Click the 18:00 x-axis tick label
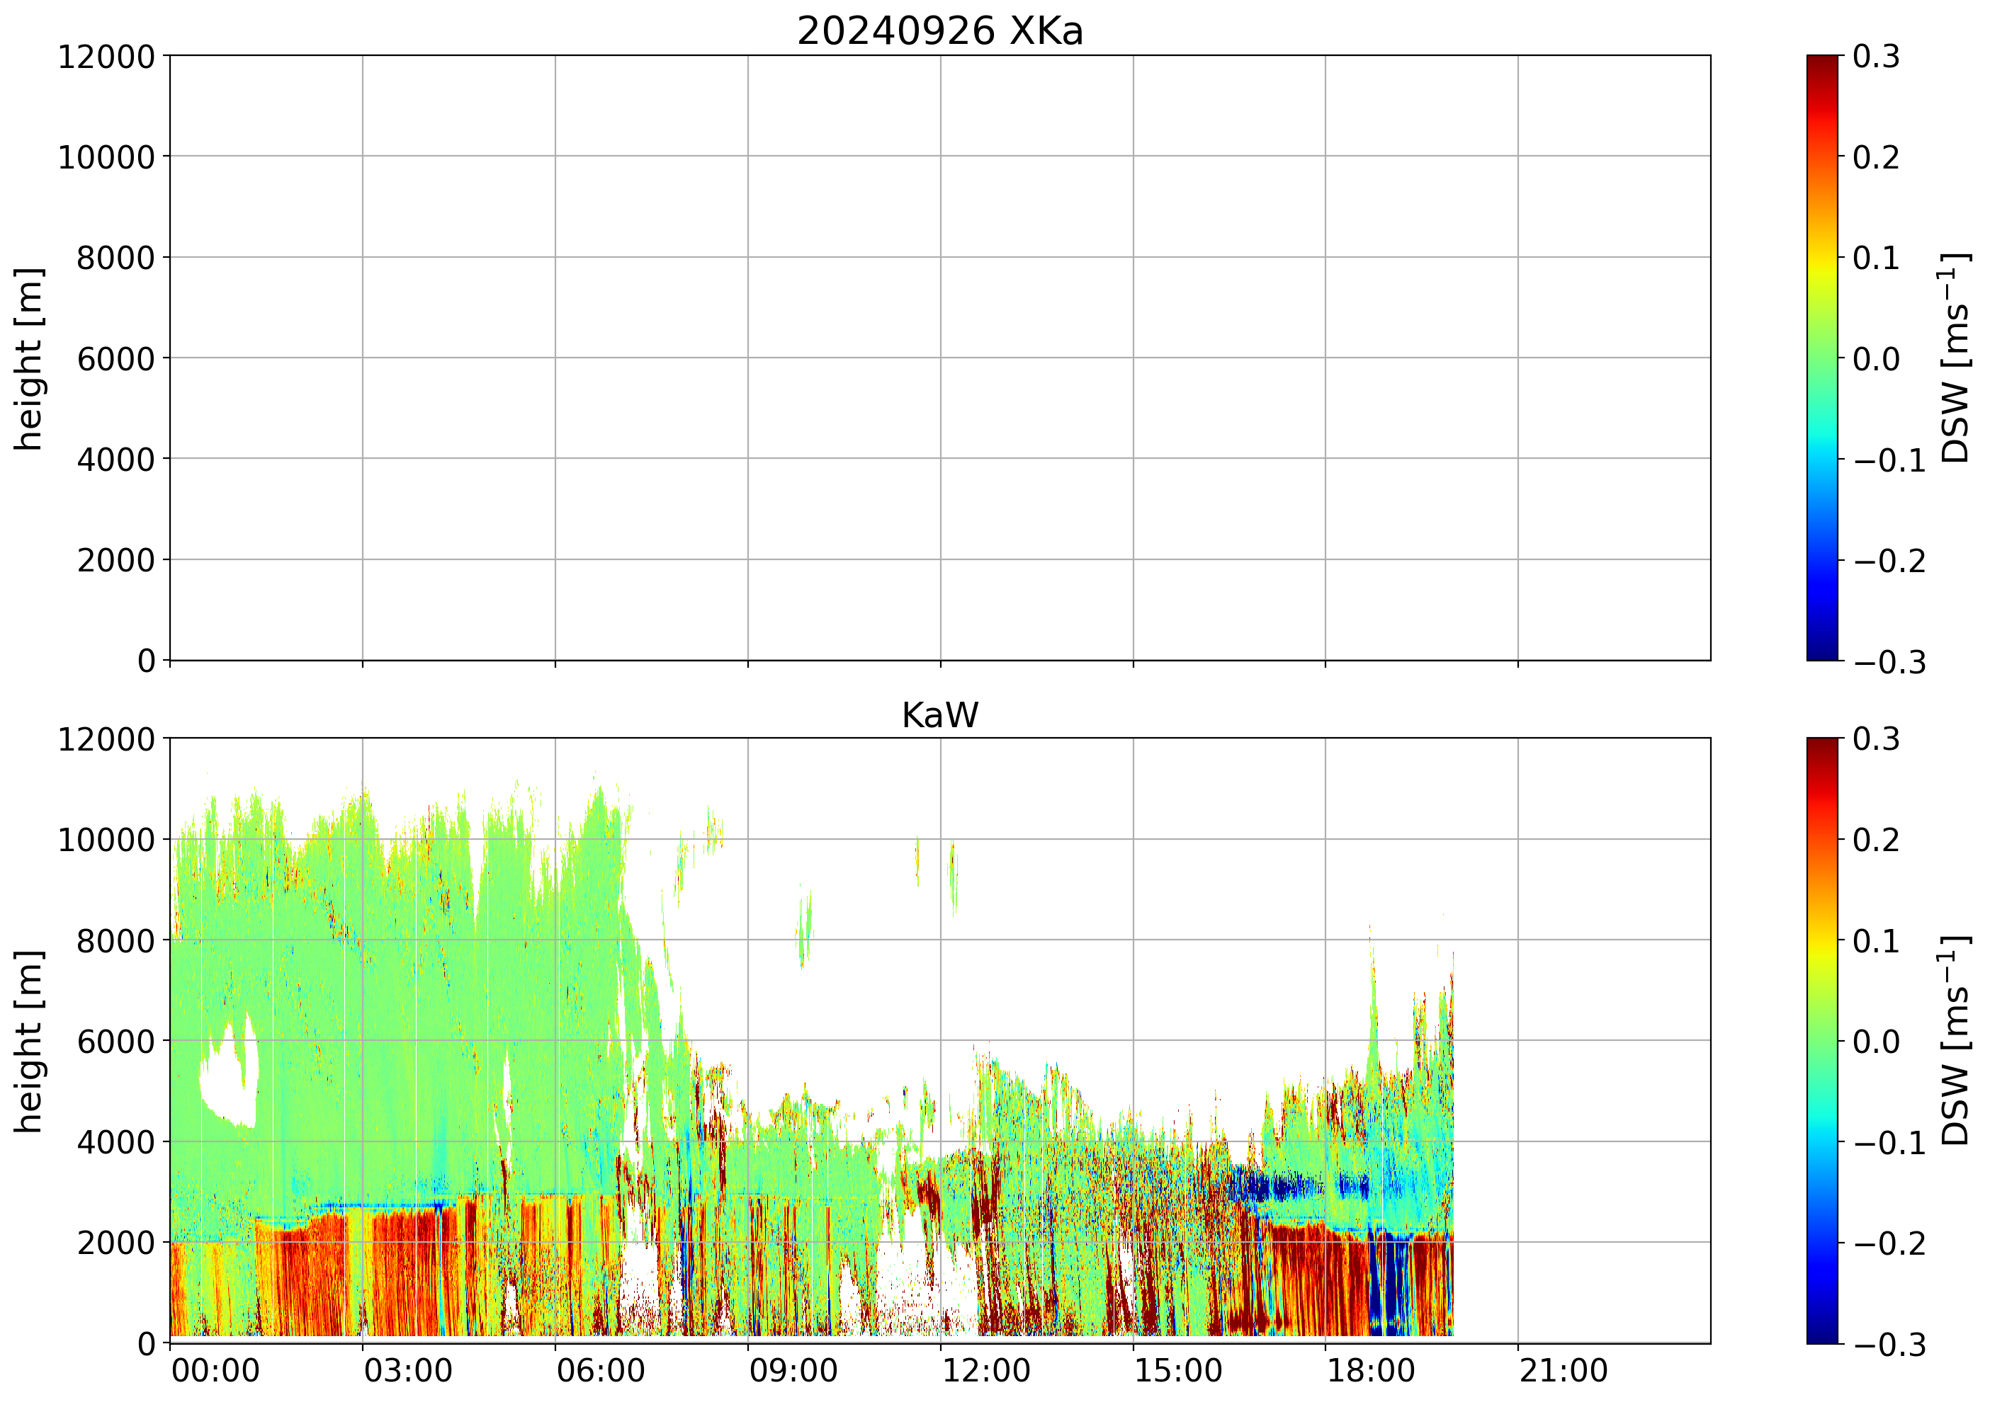The height and width of the screenshot is (1402, 1990). (x=1370, y=1372)
